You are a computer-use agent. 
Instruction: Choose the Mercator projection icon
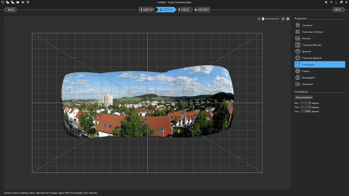[x=298, y=38]
